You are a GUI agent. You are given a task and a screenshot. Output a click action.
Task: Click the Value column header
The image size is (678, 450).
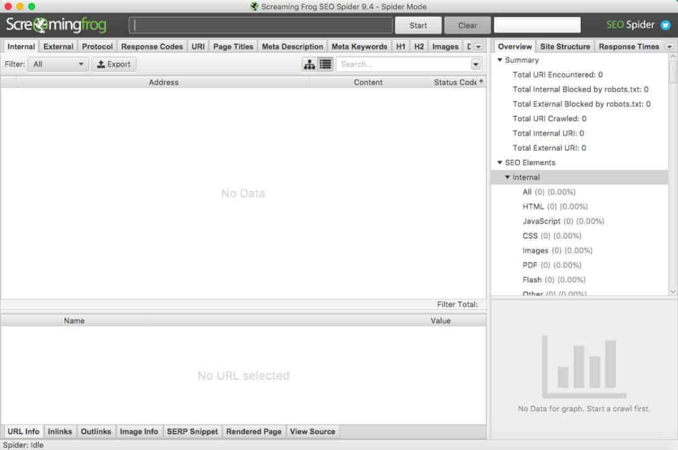tap(440, 321)
